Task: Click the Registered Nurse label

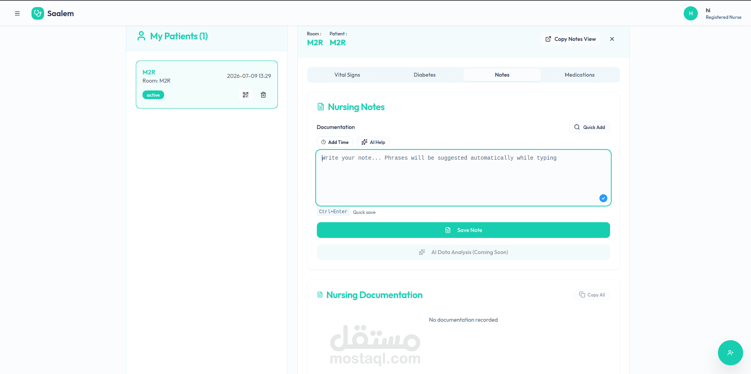Action: 723,17
